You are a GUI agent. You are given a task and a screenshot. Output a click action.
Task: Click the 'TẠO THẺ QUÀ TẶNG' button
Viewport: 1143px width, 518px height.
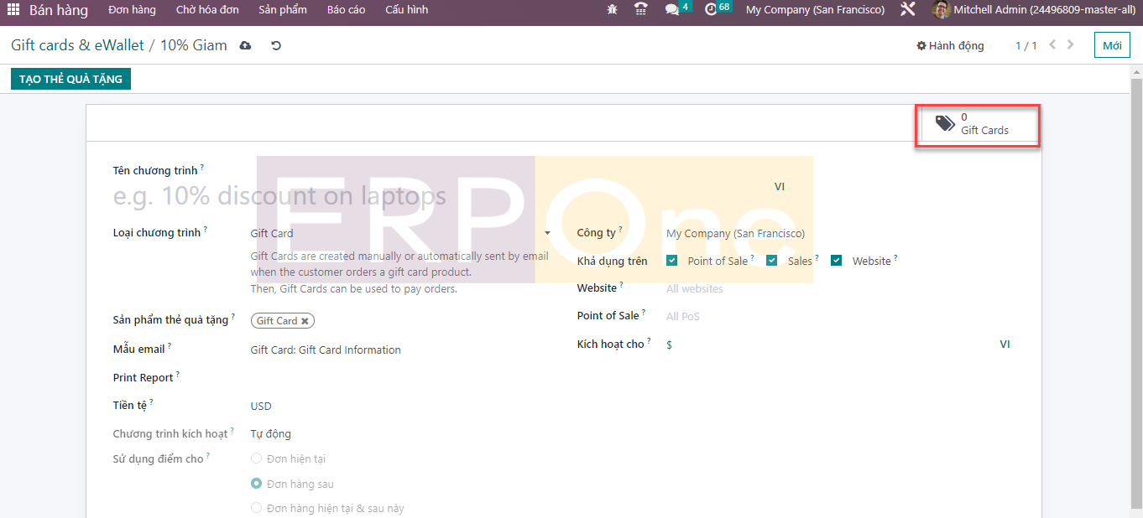[70, 79]
